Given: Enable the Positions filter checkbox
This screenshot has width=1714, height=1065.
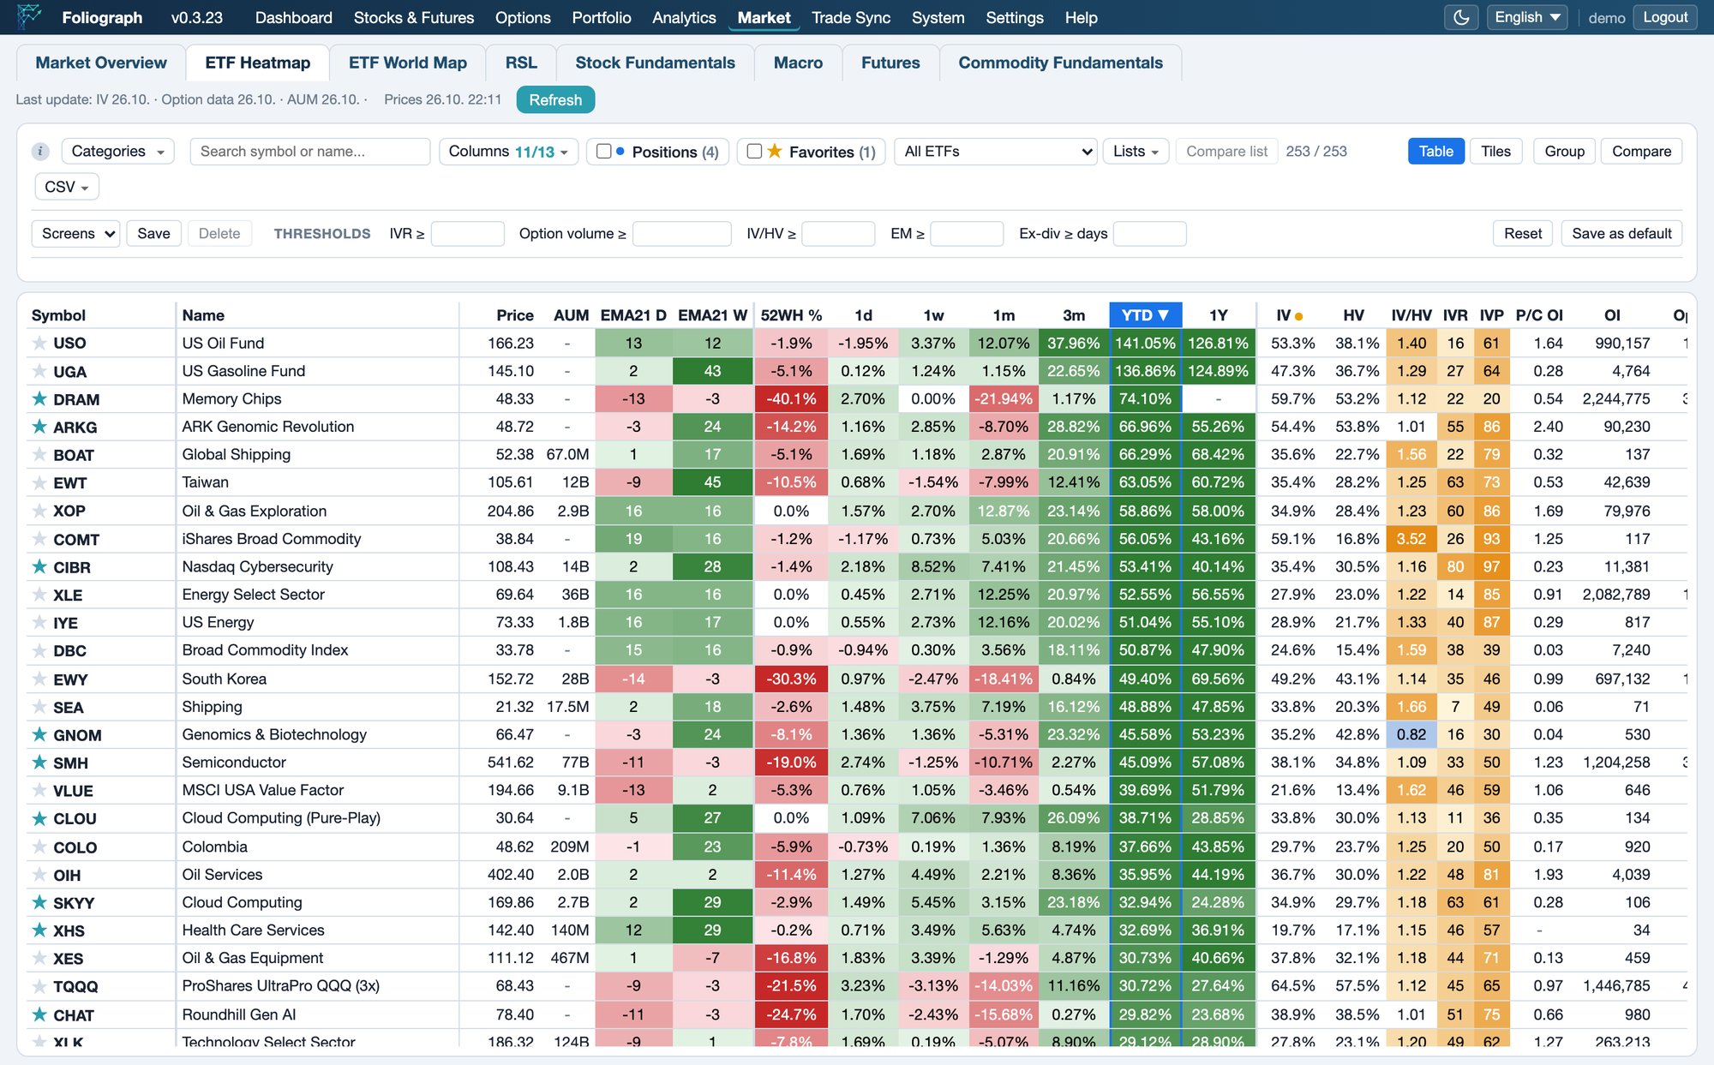Looking at the screenshot, I should coord(603,152).
